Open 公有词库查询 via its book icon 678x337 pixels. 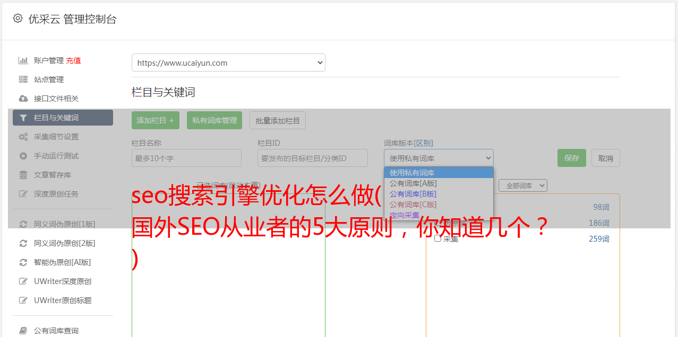tap(23, 331)
